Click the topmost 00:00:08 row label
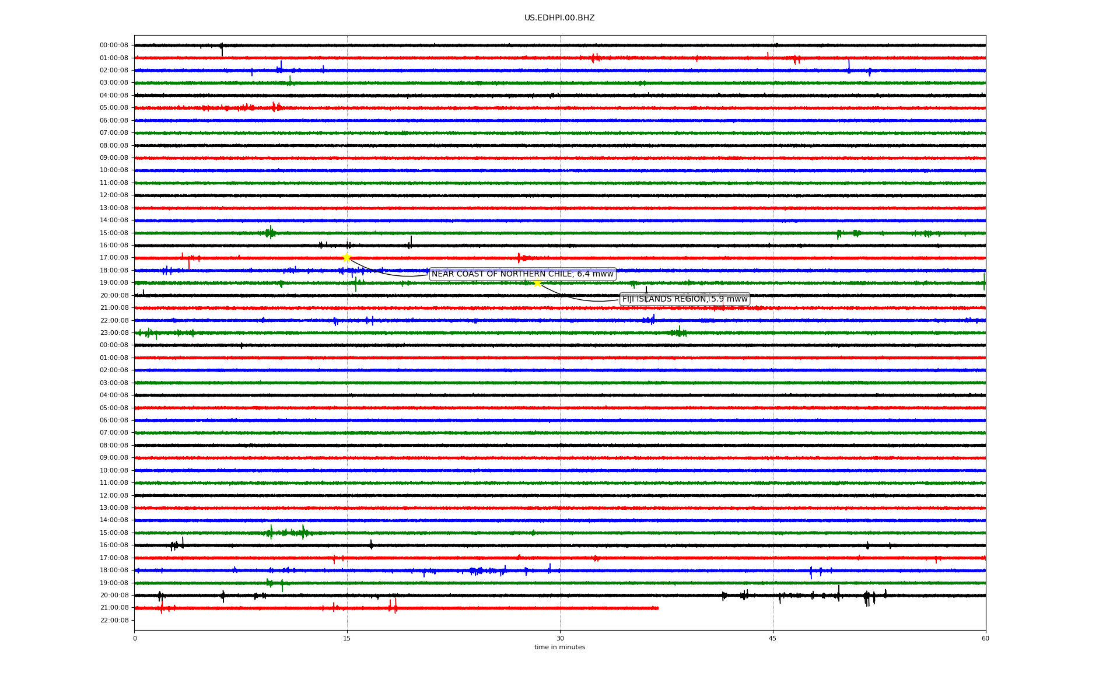The height and width of the screenshot is (700, 1120). pyautogui.click(x=114, y=45)
